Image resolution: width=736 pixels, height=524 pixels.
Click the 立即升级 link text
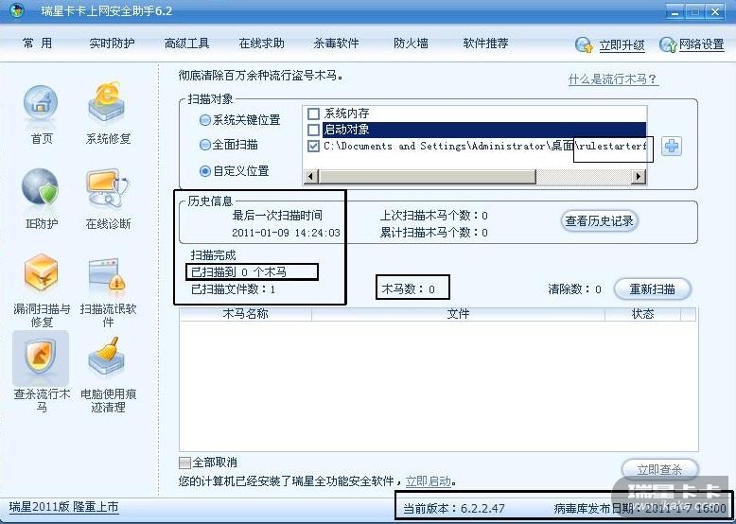[x=622, y=45]
